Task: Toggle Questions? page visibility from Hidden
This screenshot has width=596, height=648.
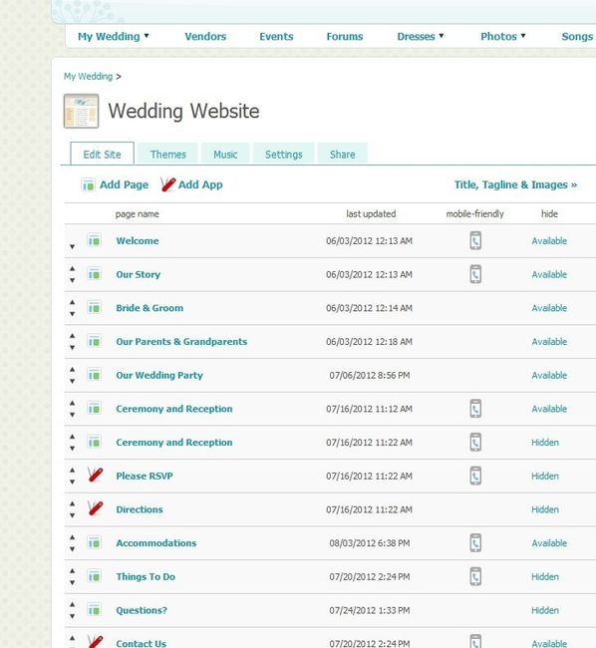Action: pyautogui.click(x=545, y=610)
